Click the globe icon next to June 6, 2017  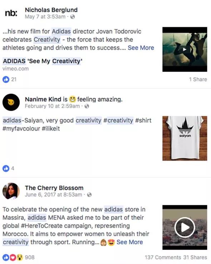(x=89, y=195)
